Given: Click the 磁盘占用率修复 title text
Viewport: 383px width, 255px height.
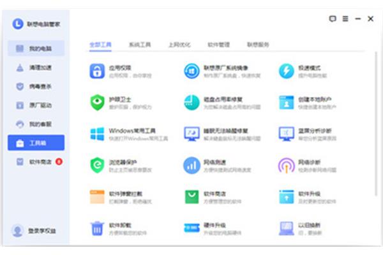Looking at the screenshot, I should tap(223, 99).
